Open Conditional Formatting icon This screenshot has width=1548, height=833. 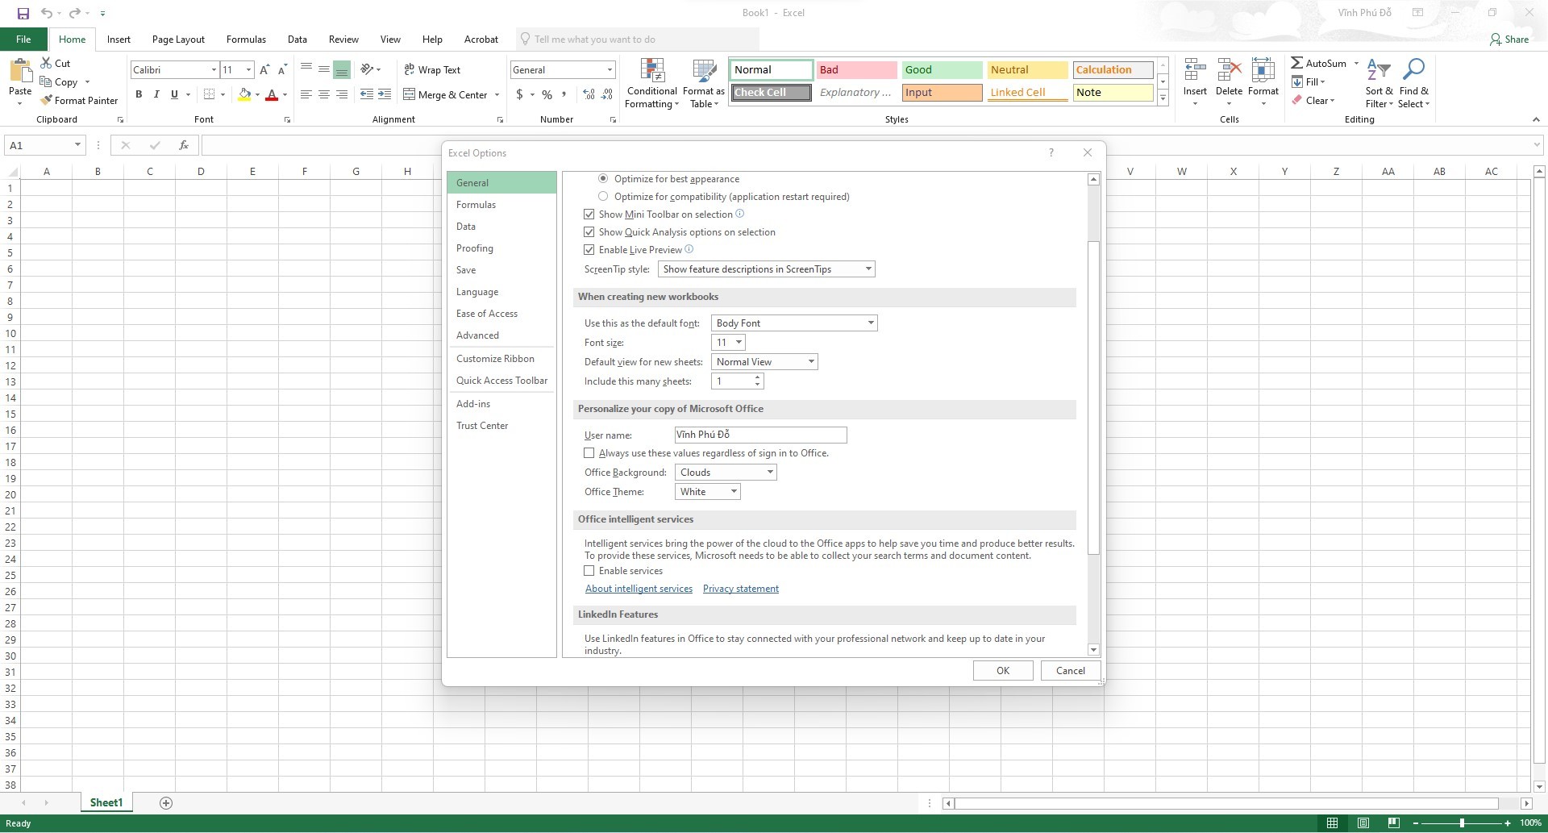click(652, 71)
